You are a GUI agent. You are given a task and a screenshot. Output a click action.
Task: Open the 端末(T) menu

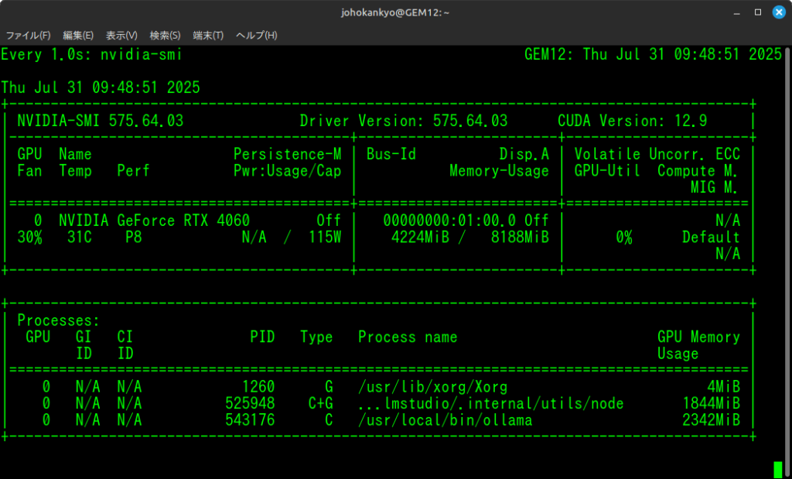tap(208, 36)
